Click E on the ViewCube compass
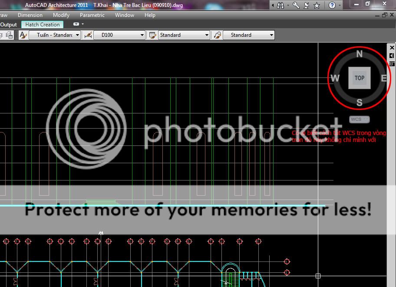 coord(384,78)
